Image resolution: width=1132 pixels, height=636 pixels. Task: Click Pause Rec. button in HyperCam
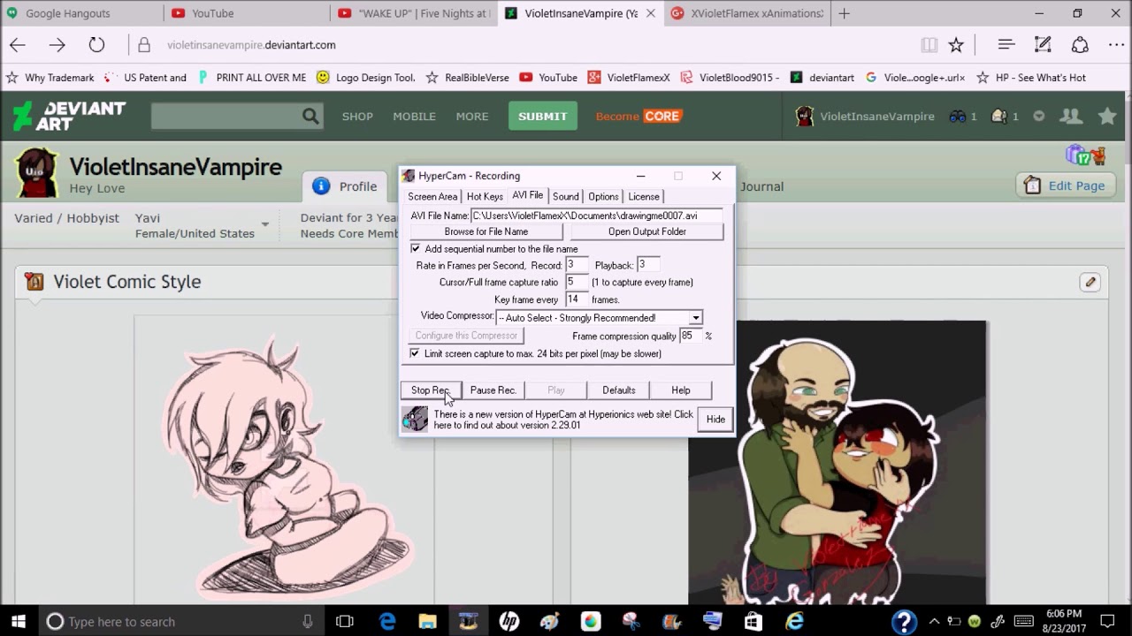click(x=493, y=390)
